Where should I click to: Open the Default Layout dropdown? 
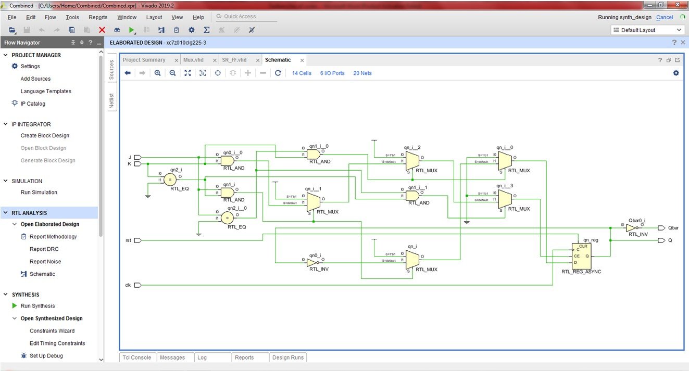647,30
